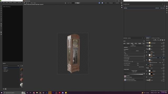Toggle the height channel button in filter
This screenshot has height=94, width=168.
point(140,44)
